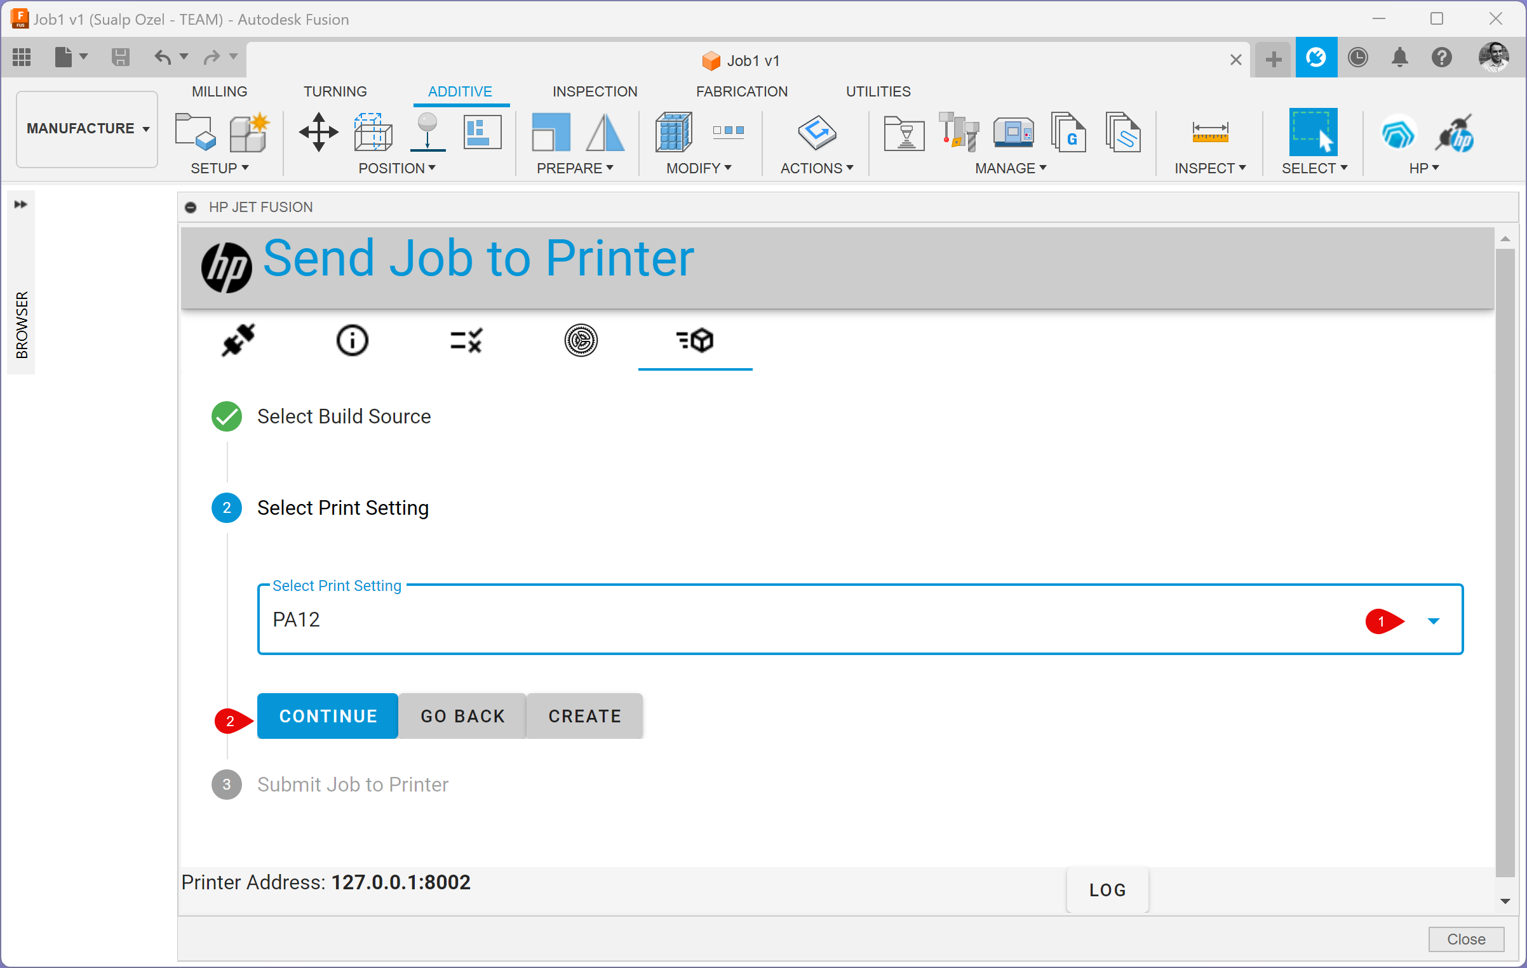Expand the Browser panel arrows

click(21, 204)
